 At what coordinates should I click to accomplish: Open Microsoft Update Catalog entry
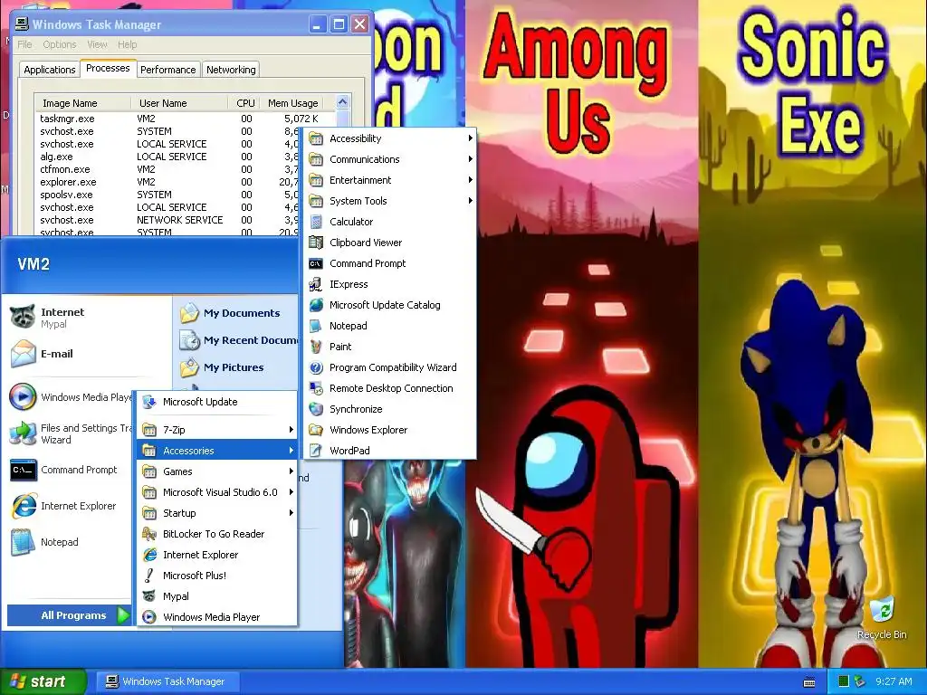pyautogui.click(x=390, y=305)
